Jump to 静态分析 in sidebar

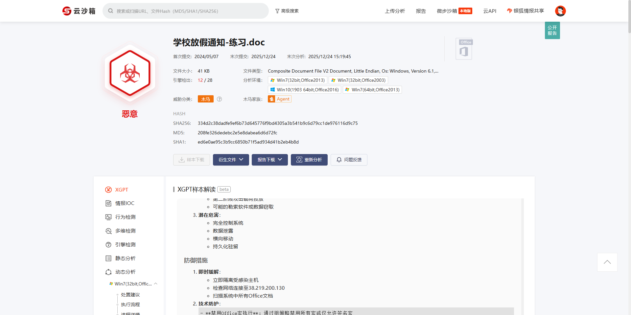click(125, 259)
